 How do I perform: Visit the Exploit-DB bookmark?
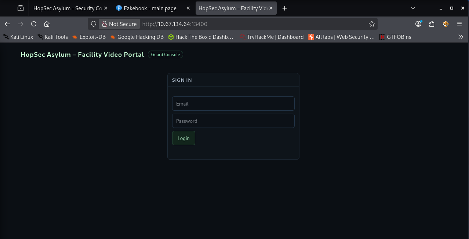coord(89,37)
